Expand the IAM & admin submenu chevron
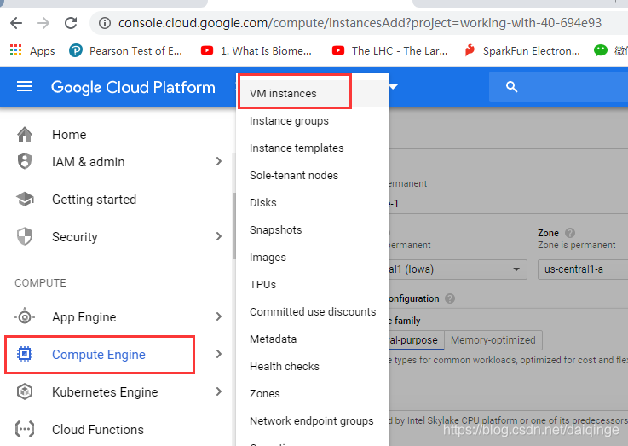 point(219,161)
